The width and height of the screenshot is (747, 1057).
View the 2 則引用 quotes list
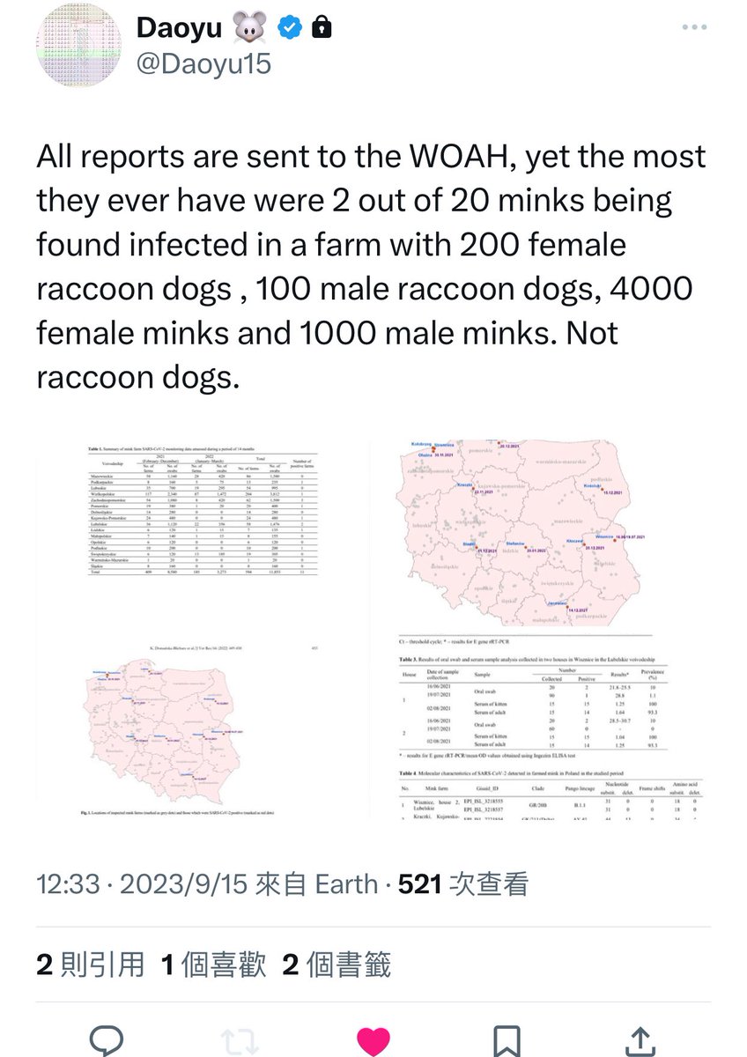(90, 965)
